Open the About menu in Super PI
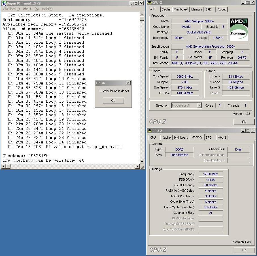This screenshot has width=257, height=256. tap(31, 9)
